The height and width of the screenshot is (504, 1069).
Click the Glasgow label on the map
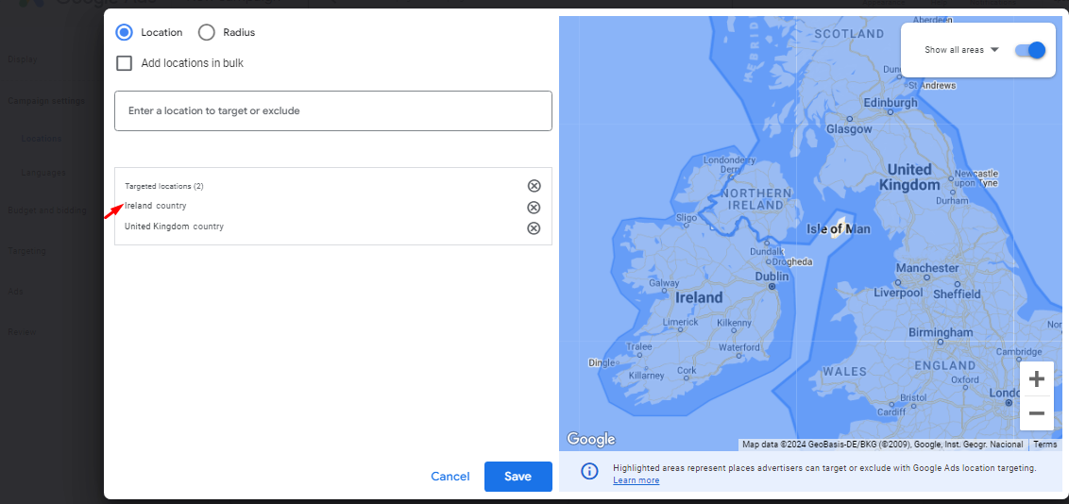point(849,128)
